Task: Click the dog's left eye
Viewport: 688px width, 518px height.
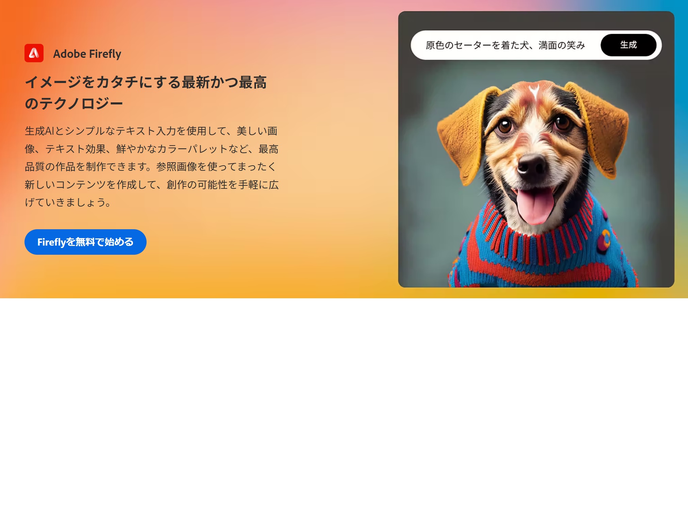Action: tap(505, 126)
